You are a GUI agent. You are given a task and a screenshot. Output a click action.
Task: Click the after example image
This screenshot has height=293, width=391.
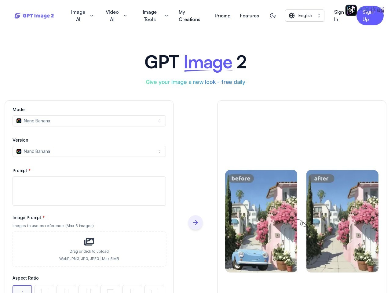(342, 221)
